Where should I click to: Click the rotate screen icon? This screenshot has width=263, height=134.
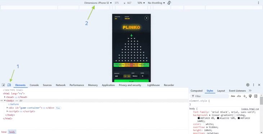click(169, 3)
